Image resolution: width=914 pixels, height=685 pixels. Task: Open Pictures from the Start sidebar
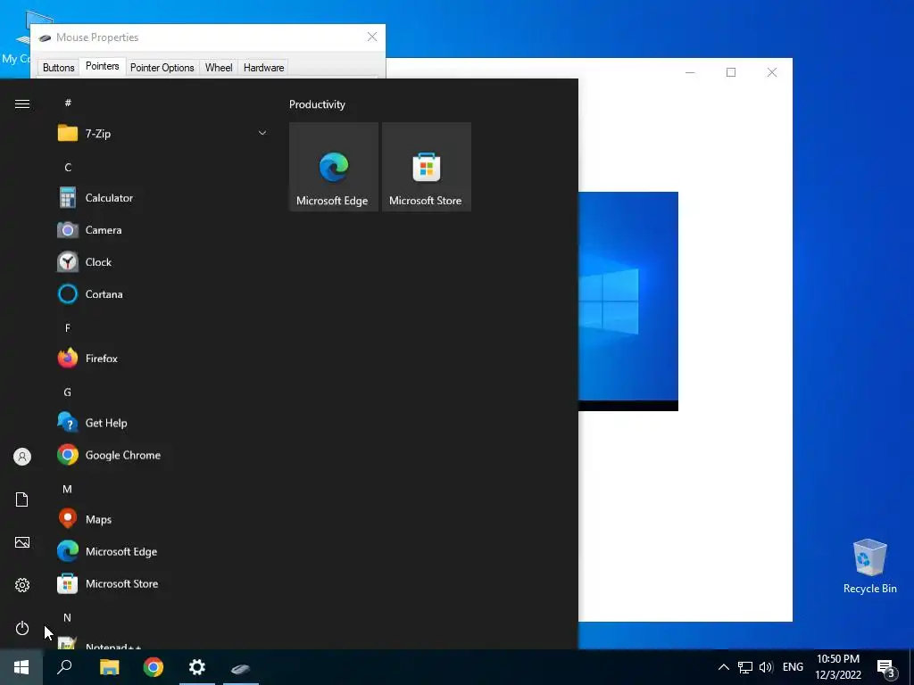pos(22,542)
